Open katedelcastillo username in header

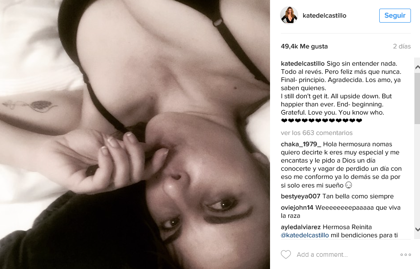[324, 15]
